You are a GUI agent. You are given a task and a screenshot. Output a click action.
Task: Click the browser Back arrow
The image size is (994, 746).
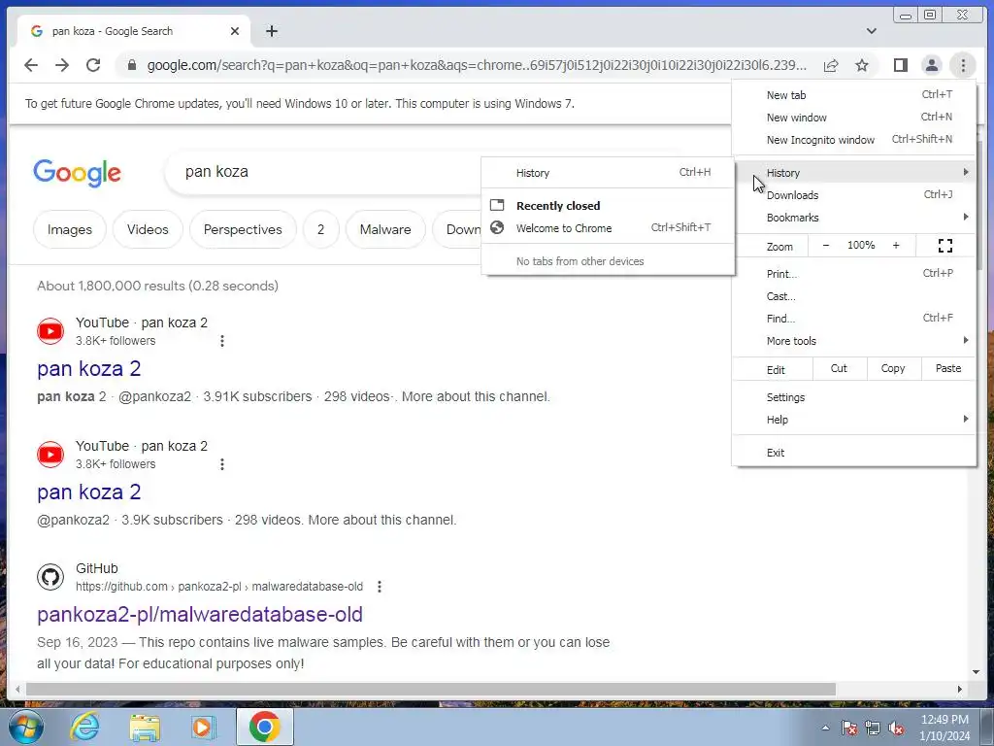coord(30,65)
